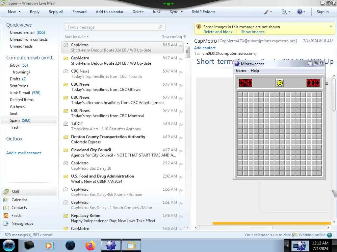Viewport: 337px width, 252px height.
Task: Click message list scroll down arrow
Action: click(x=187, y=227)
